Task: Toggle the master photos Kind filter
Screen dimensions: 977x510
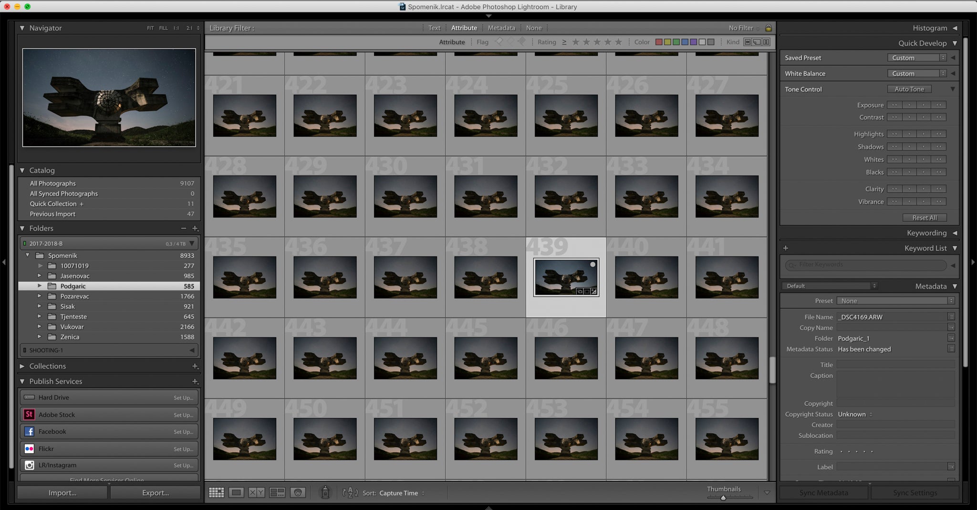Action: point(747,42)
